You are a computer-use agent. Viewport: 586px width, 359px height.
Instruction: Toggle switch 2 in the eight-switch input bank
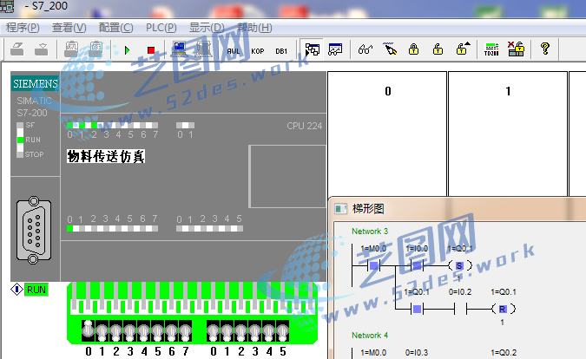pos(115,330)
